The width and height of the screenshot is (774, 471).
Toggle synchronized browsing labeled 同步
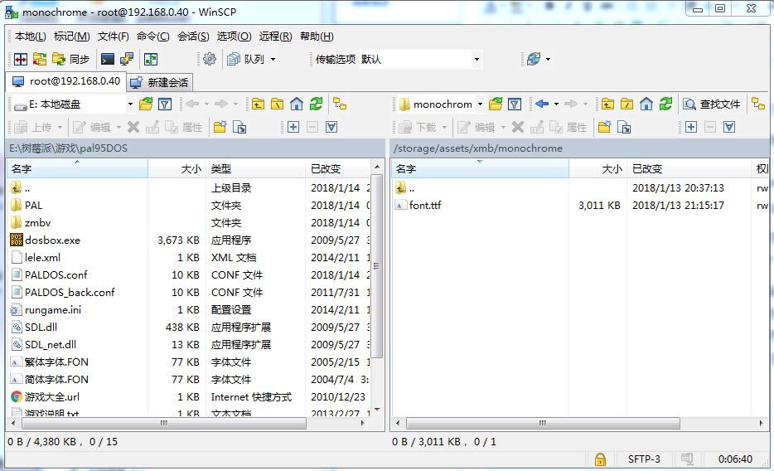(70, 59)
